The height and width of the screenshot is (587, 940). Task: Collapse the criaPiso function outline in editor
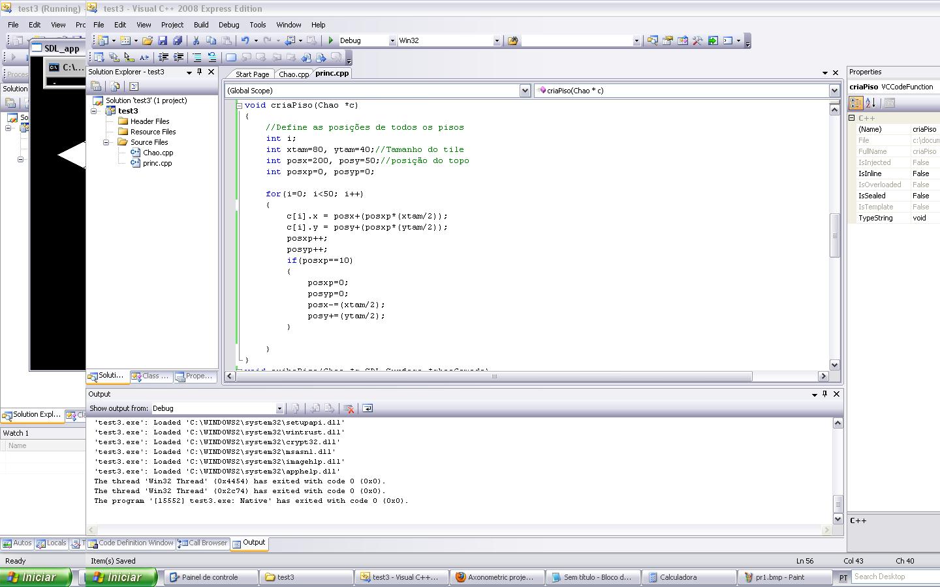pos(239,105)
